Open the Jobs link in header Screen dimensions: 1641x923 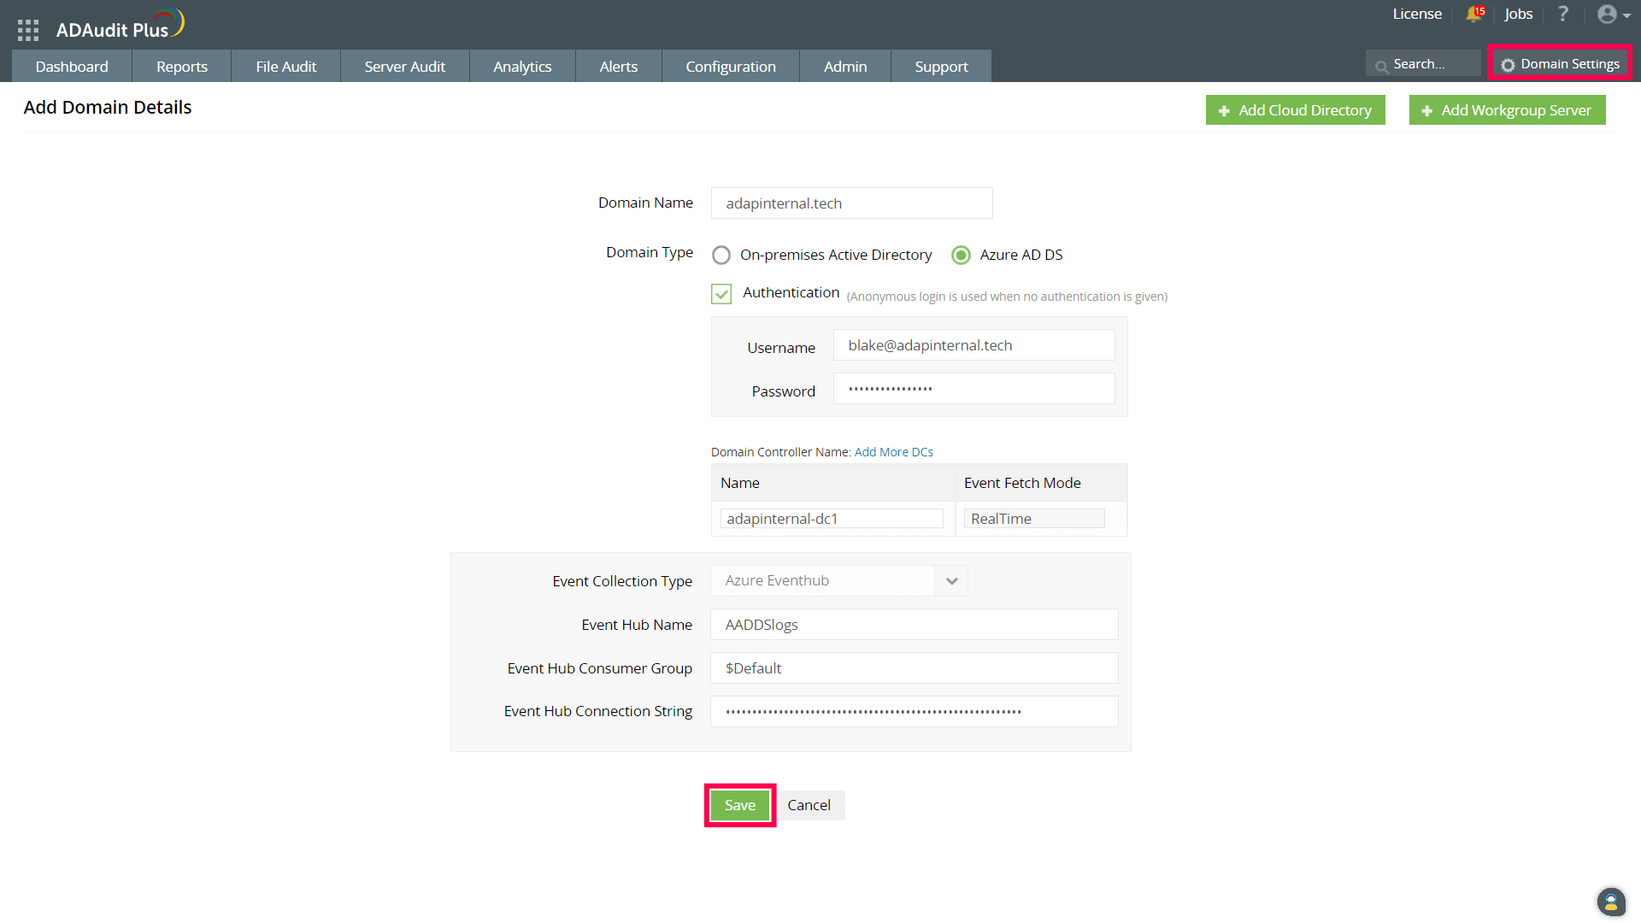(1518, 14)
